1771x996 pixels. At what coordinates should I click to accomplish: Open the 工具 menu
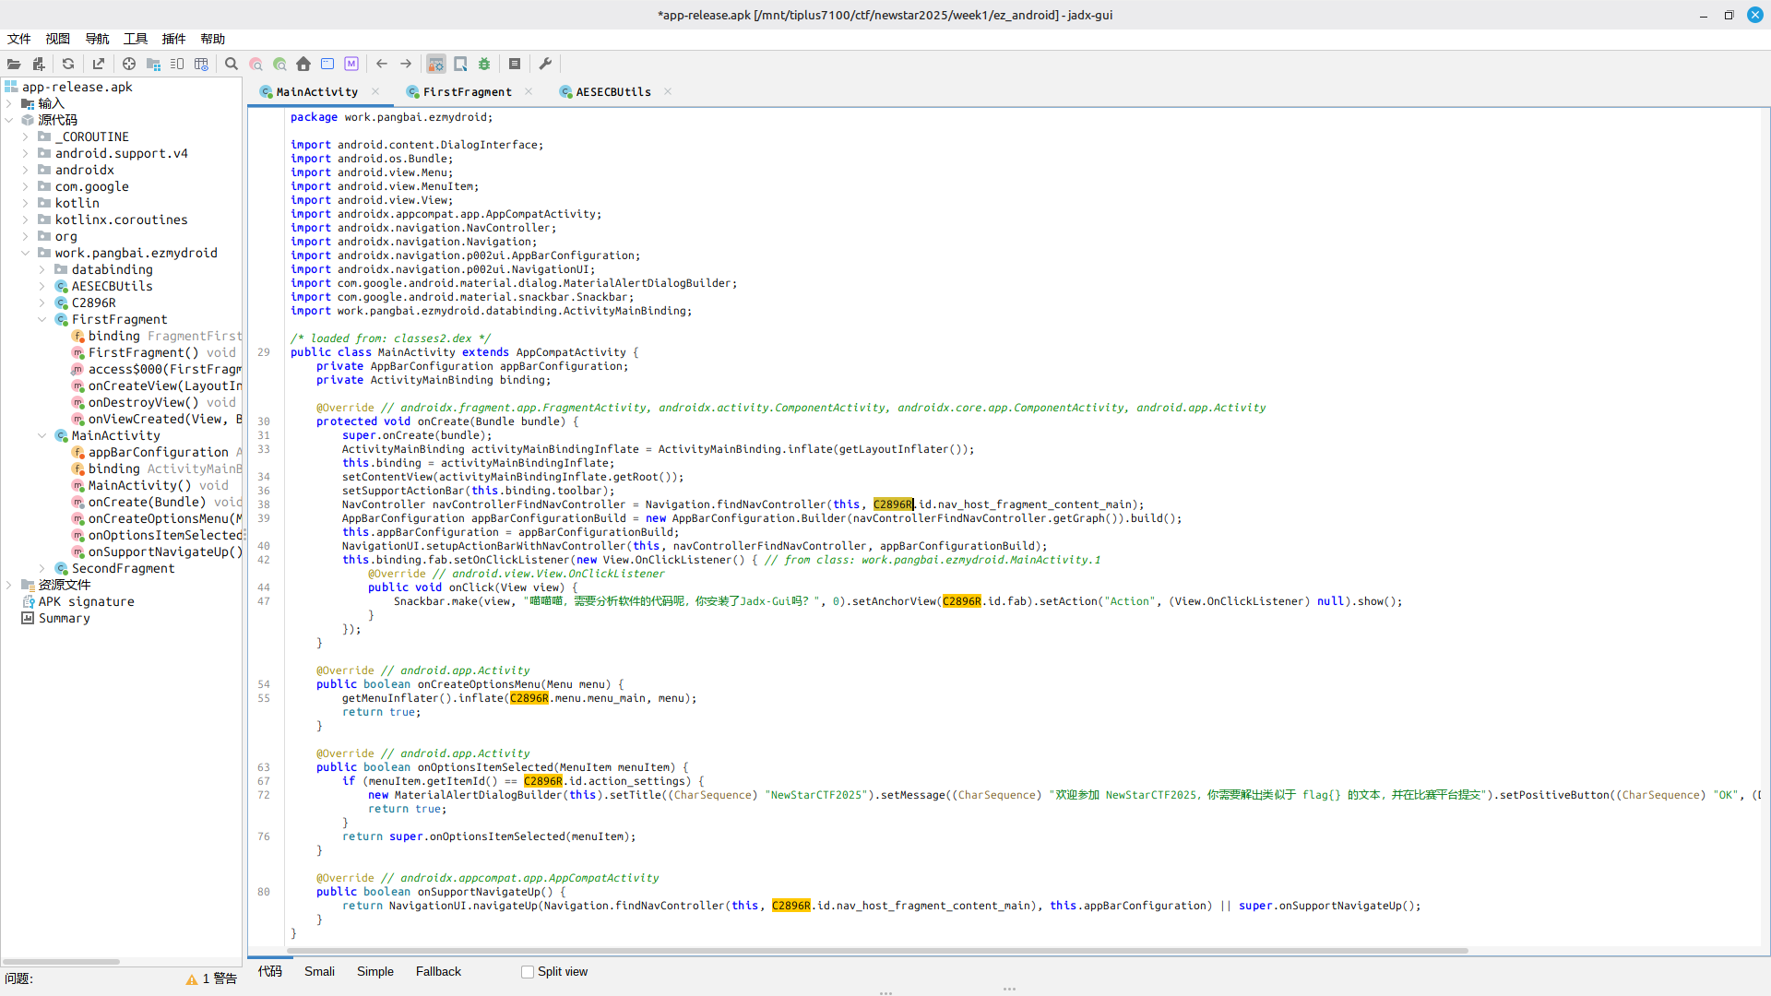point(136,39)
